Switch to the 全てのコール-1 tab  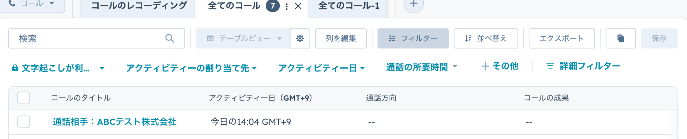348,6
